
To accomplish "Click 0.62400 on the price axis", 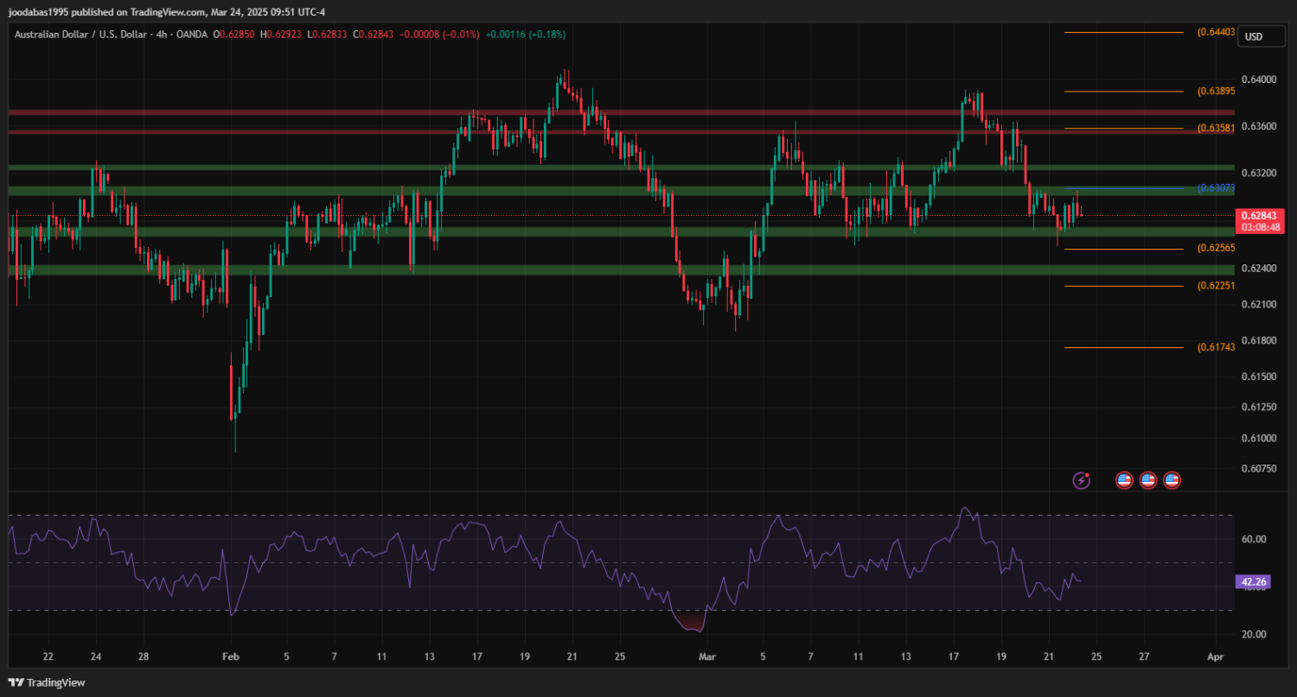I will click(1258, 269).
